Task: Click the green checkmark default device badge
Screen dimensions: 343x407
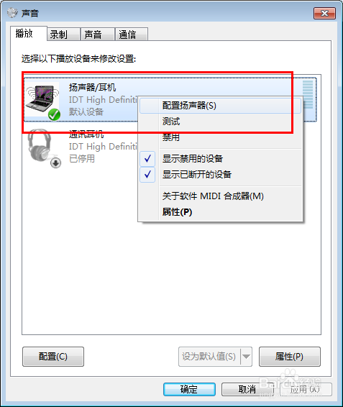Action: [54, 114]
